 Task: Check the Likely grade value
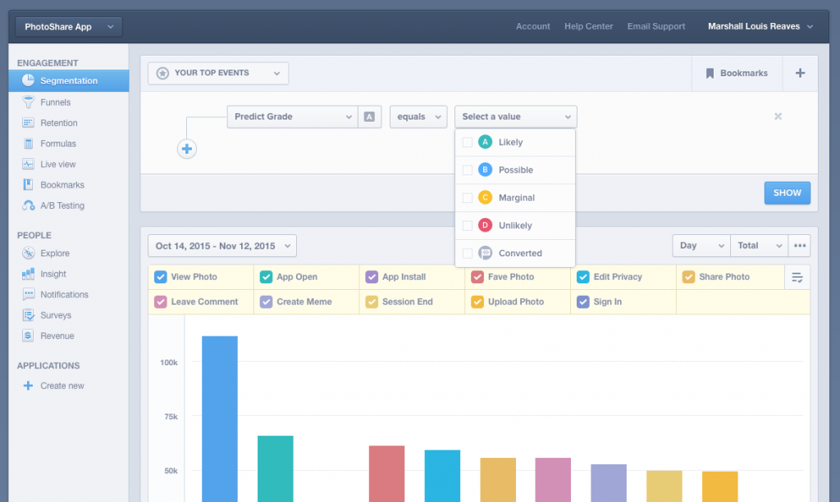(x=466, y=142)
